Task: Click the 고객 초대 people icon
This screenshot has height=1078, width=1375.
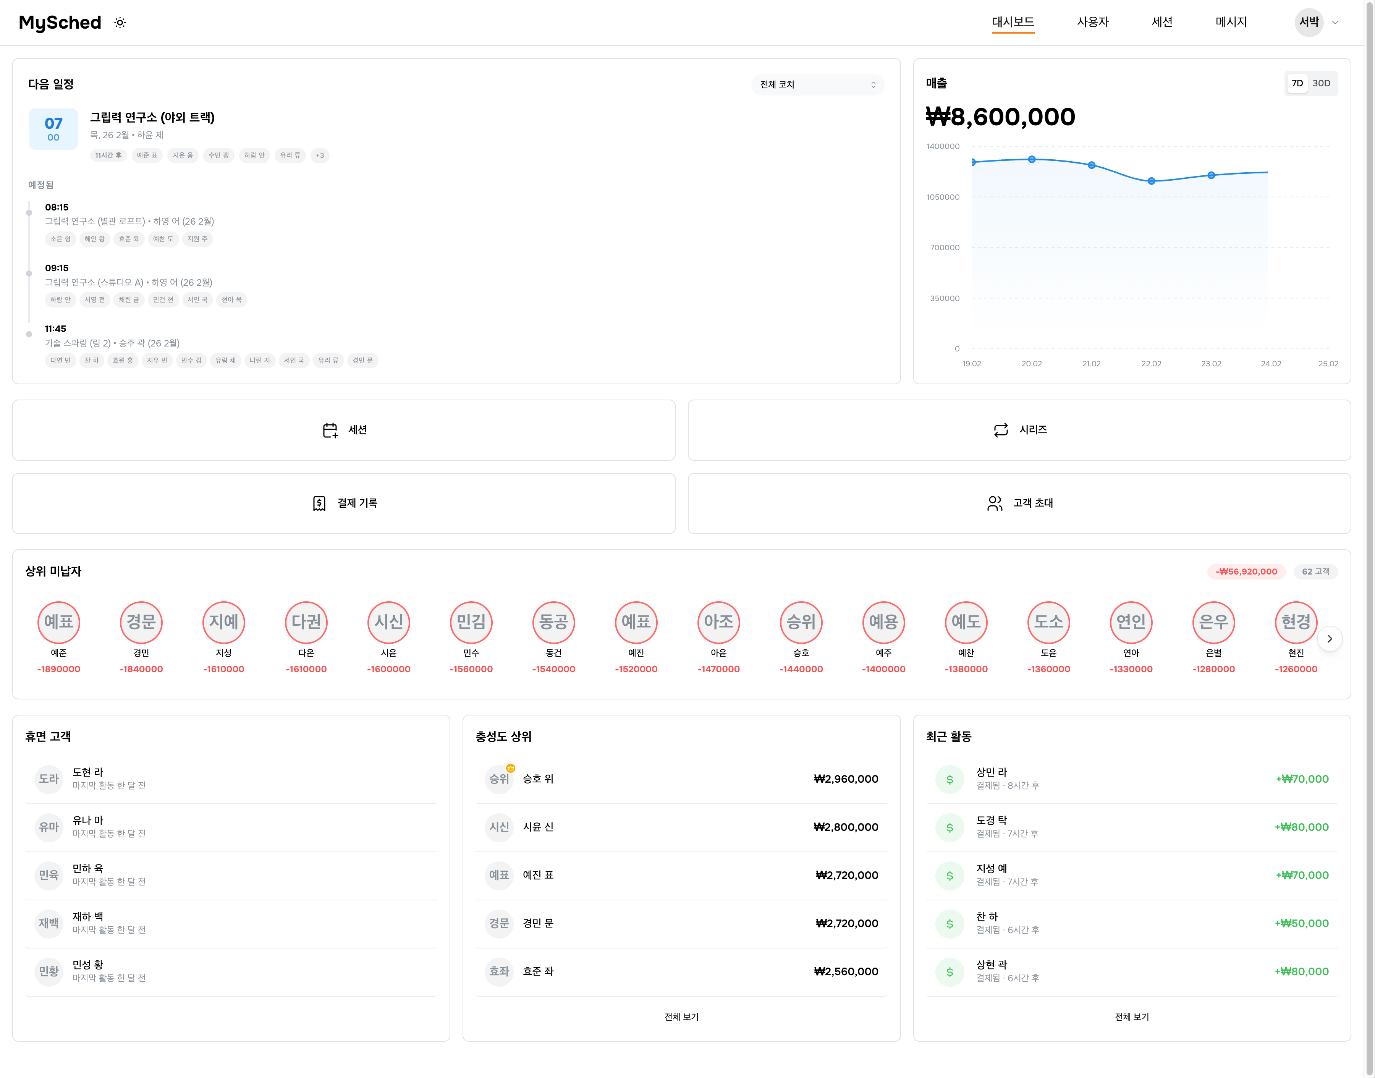Action: 995,503
